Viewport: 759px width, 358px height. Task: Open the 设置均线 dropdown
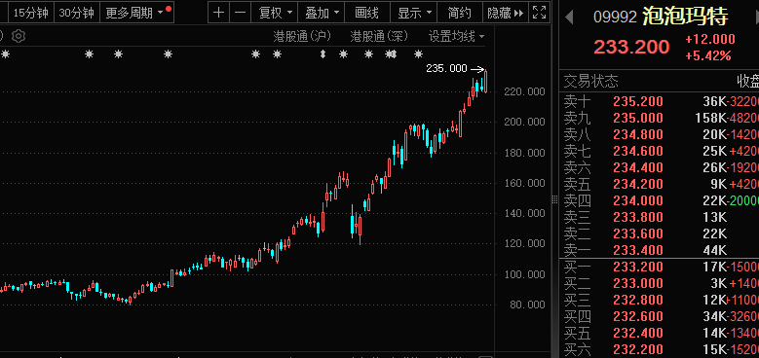coord(456,36)
